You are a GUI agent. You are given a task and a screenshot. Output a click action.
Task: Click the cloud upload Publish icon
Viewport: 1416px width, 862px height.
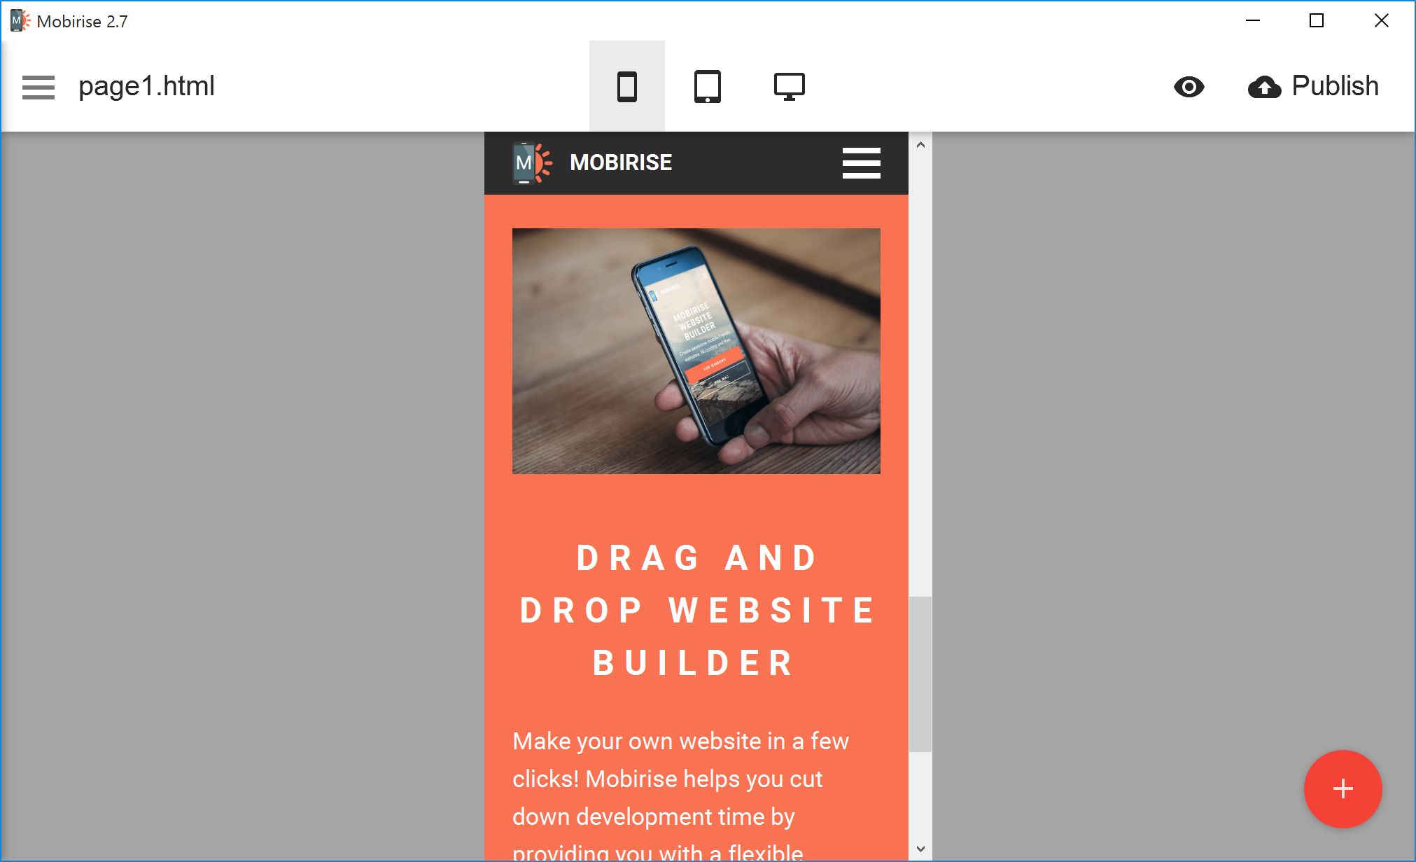[1264, 86]
